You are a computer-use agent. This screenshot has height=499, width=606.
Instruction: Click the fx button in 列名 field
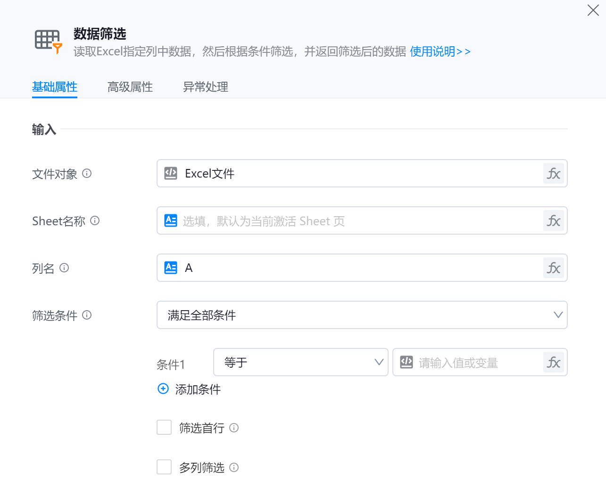pos(553,268)
